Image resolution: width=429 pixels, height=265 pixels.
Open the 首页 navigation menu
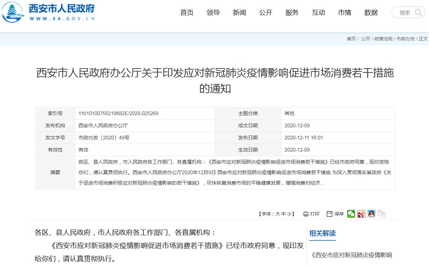pyautogui.click(x=187, y=12)
